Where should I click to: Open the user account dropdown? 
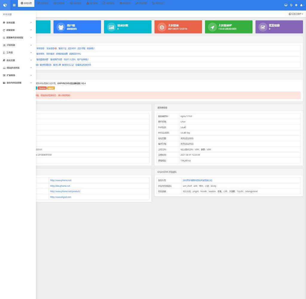[x=301, y=5]
